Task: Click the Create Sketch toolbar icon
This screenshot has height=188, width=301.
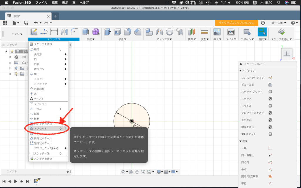Action: point(34,32)
